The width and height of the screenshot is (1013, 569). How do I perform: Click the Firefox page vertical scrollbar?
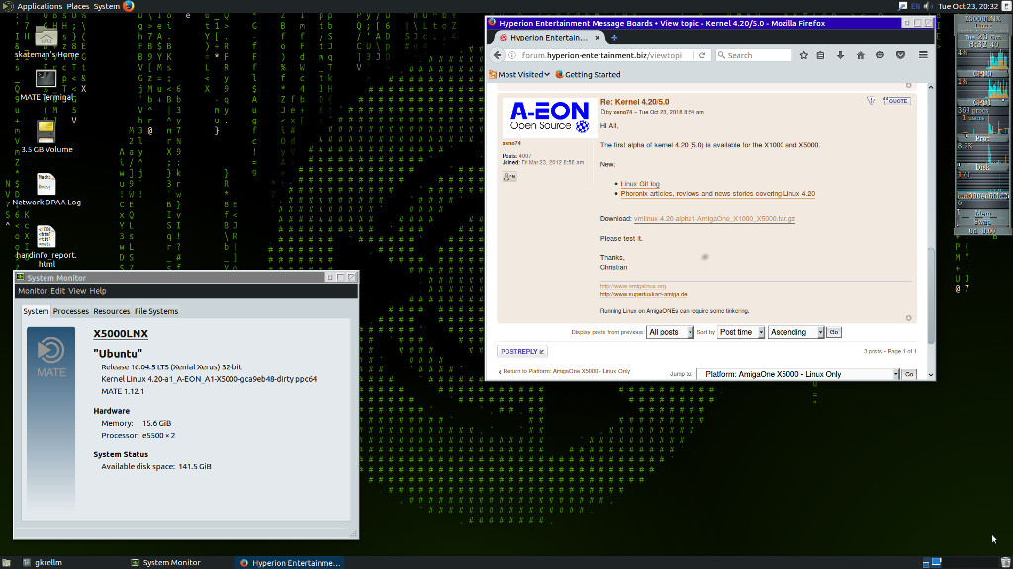click(931, 295)
